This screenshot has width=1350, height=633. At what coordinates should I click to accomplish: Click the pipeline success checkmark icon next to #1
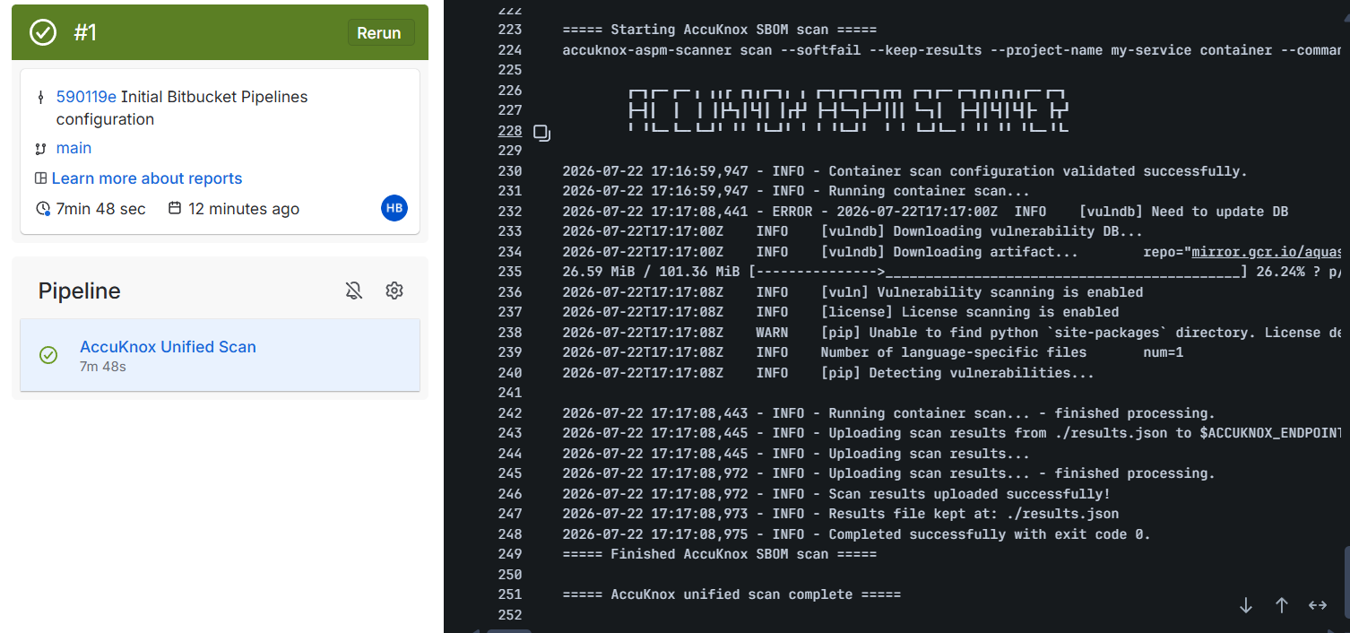[43, 32]
